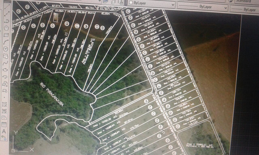The height and width of the screenshot is (155, 259).
Task: Choose the Polygon tool
Action: tap(6, 27)
